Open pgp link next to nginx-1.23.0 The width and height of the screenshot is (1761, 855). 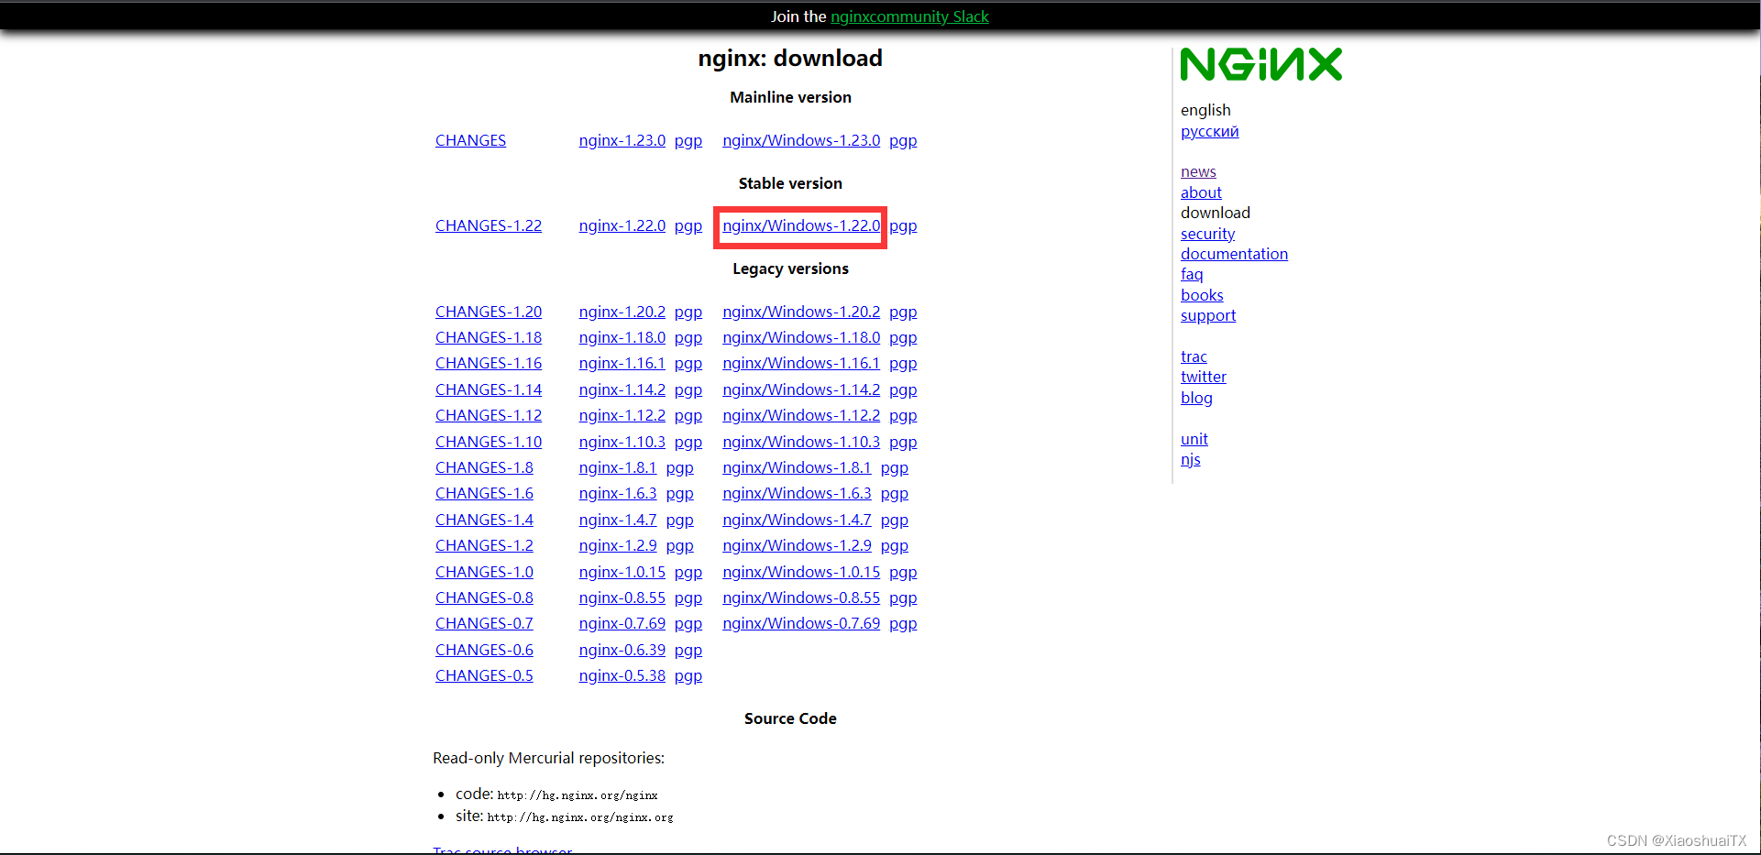[x=688, y=140]
